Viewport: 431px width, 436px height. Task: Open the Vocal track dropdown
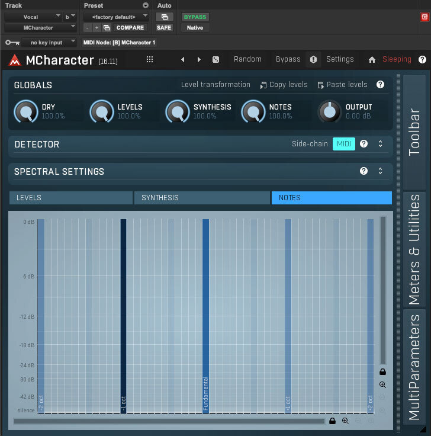pyautogui.click(x=33, y=17)
